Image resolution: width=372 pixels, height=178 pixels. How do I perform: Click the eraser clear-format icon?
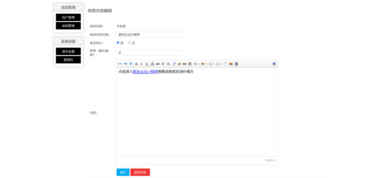pos(174,64)
